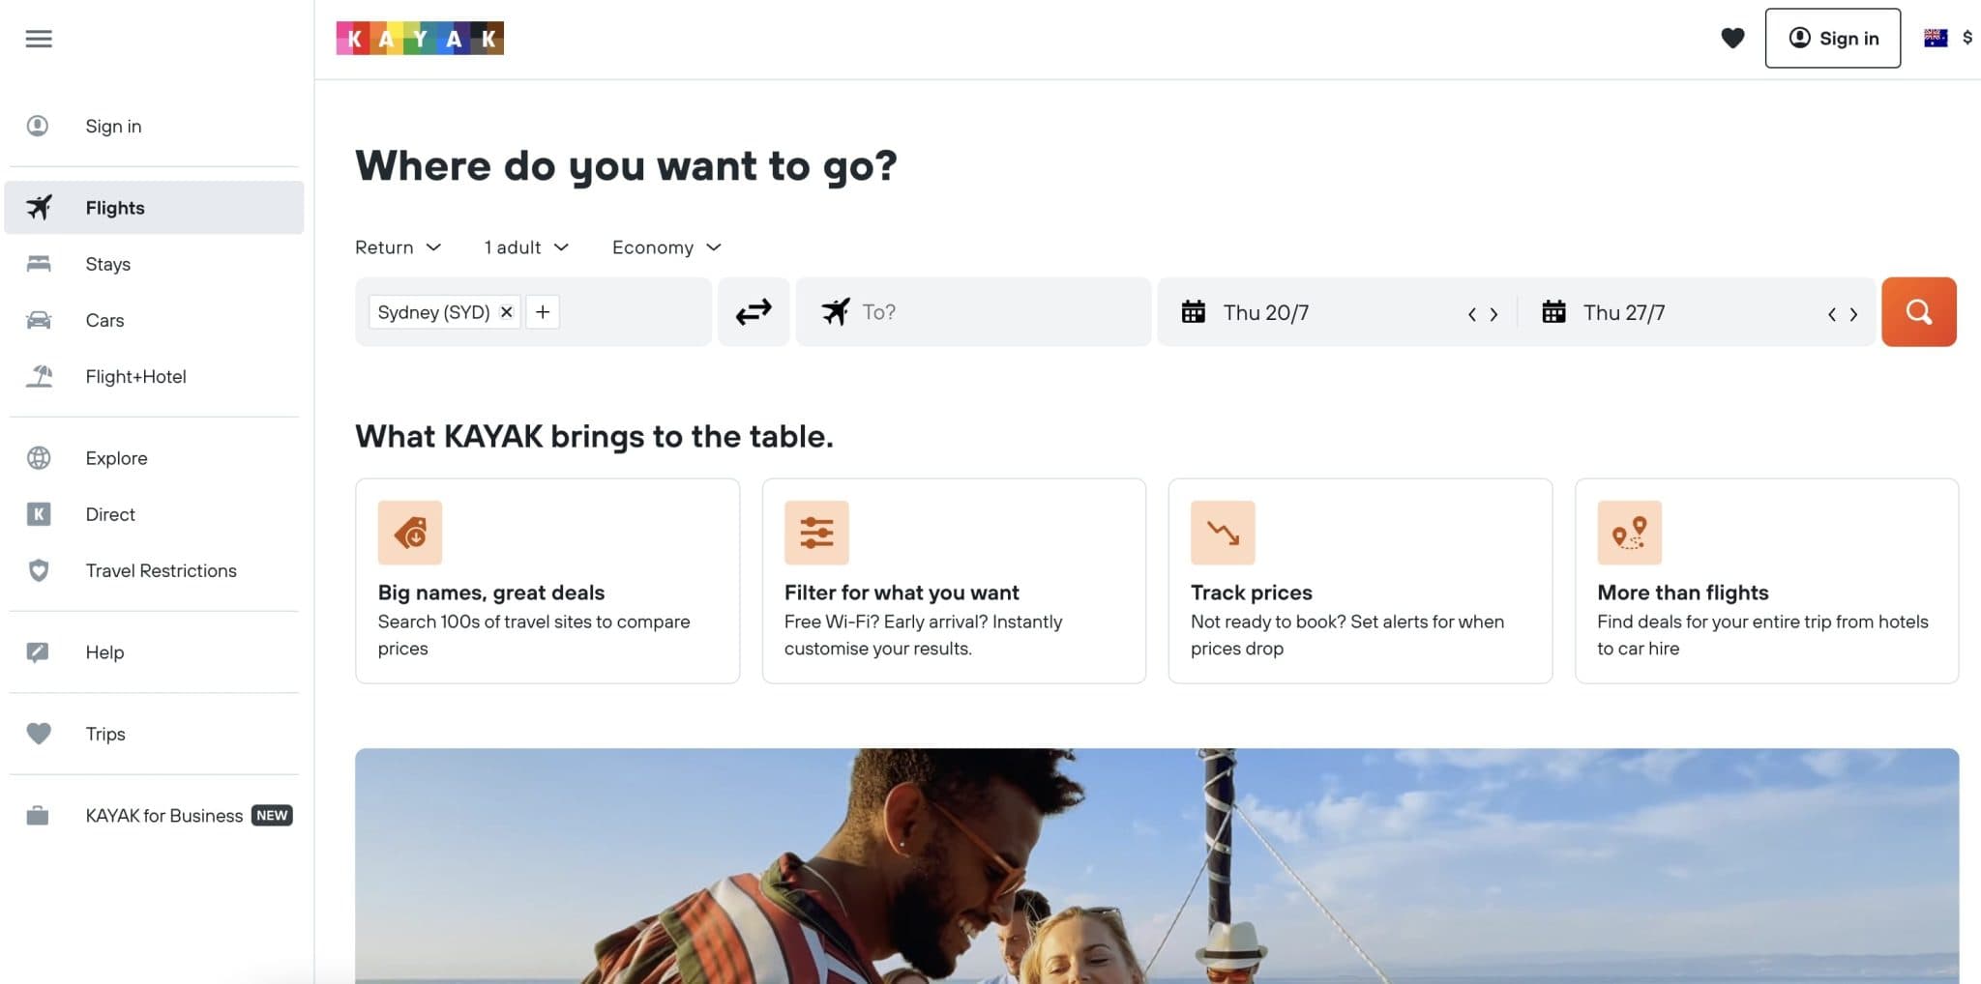Open Direct in the sidebar

pos(154,514)
